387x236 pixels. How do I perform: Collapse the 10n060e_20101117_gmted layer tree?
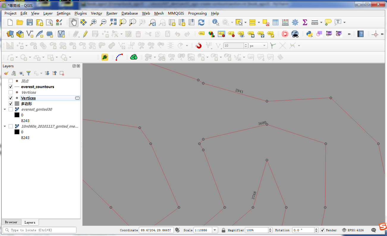click(5, 126)
